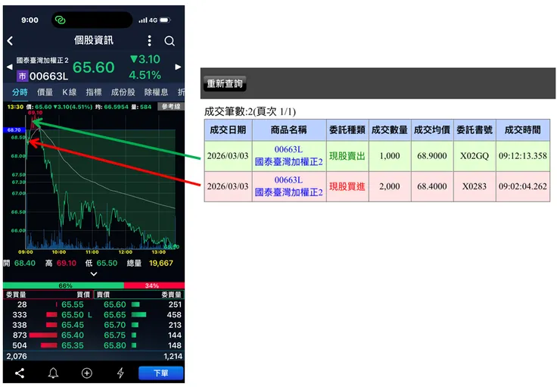Tap the intraday price chart area
Viewport: 560px width, 387px height.
click(x=101, y=183)
